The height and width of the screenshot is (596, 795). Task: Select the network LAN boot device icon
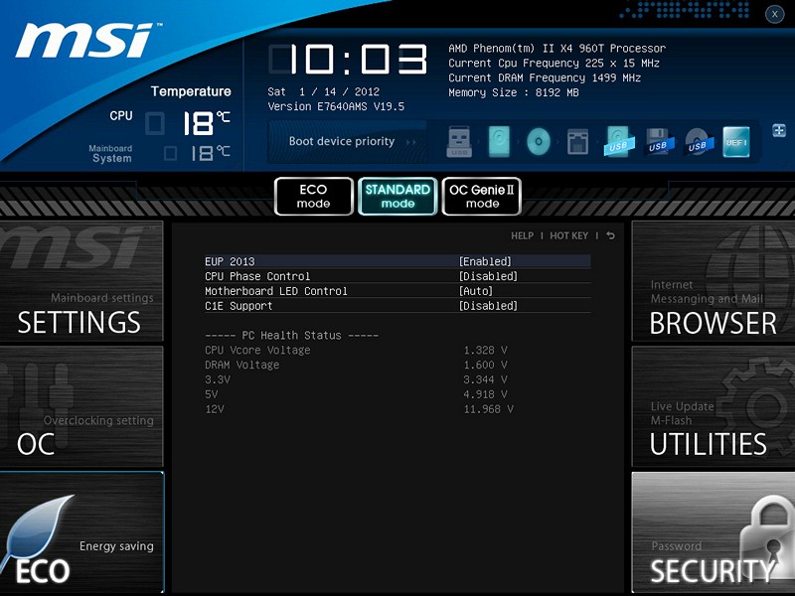tap(577, 142)
